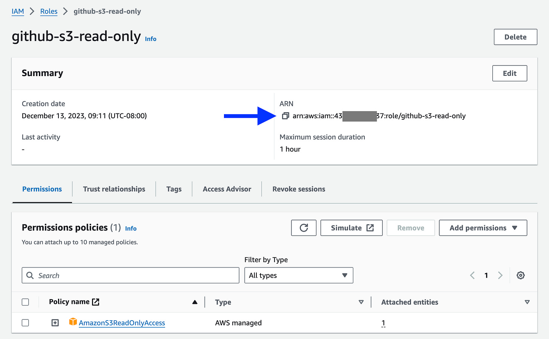Focus the policies Search field
This screenshot has width=549, height=339.
click(x=130, y=275)
